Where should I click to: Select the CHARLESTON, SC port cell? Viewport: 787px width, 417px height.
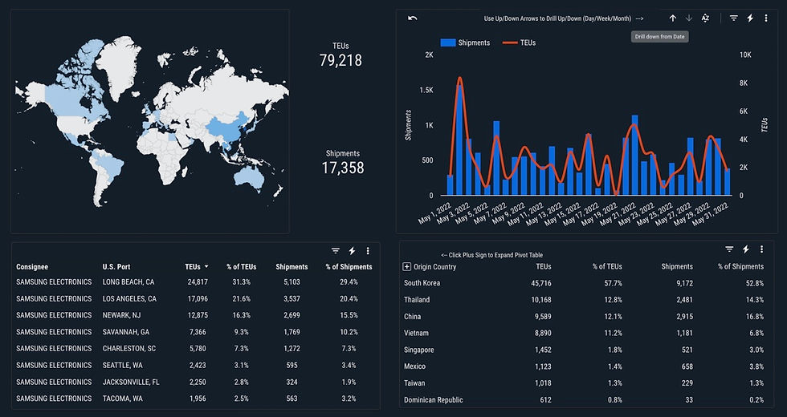click(129, 348)
